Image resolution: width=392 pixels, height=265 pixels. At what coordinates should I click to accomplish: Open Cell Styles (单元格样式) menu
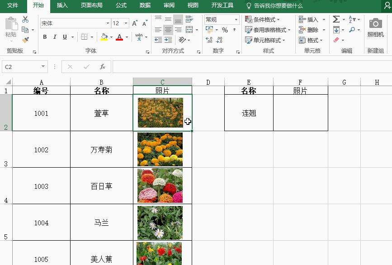click(265, 40)
